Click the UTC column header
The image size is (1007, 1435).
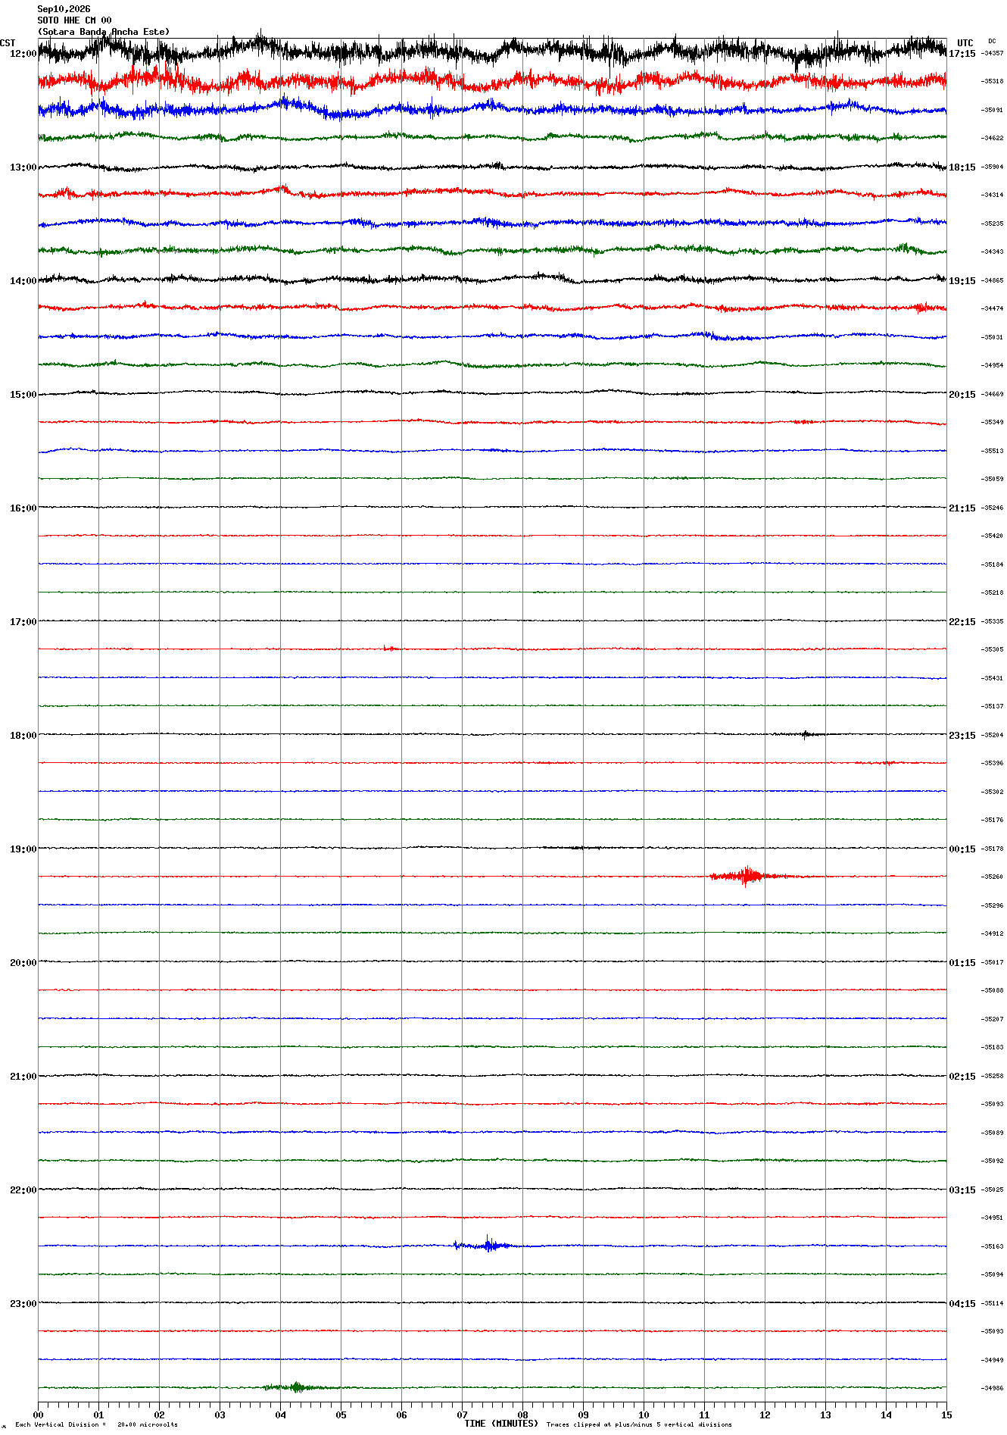[x=965, y=43]
